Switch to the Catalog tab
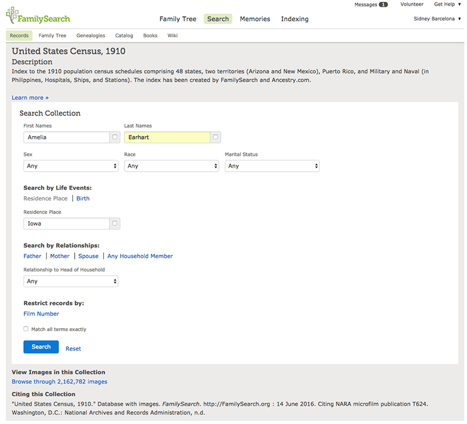 point(124,36)
